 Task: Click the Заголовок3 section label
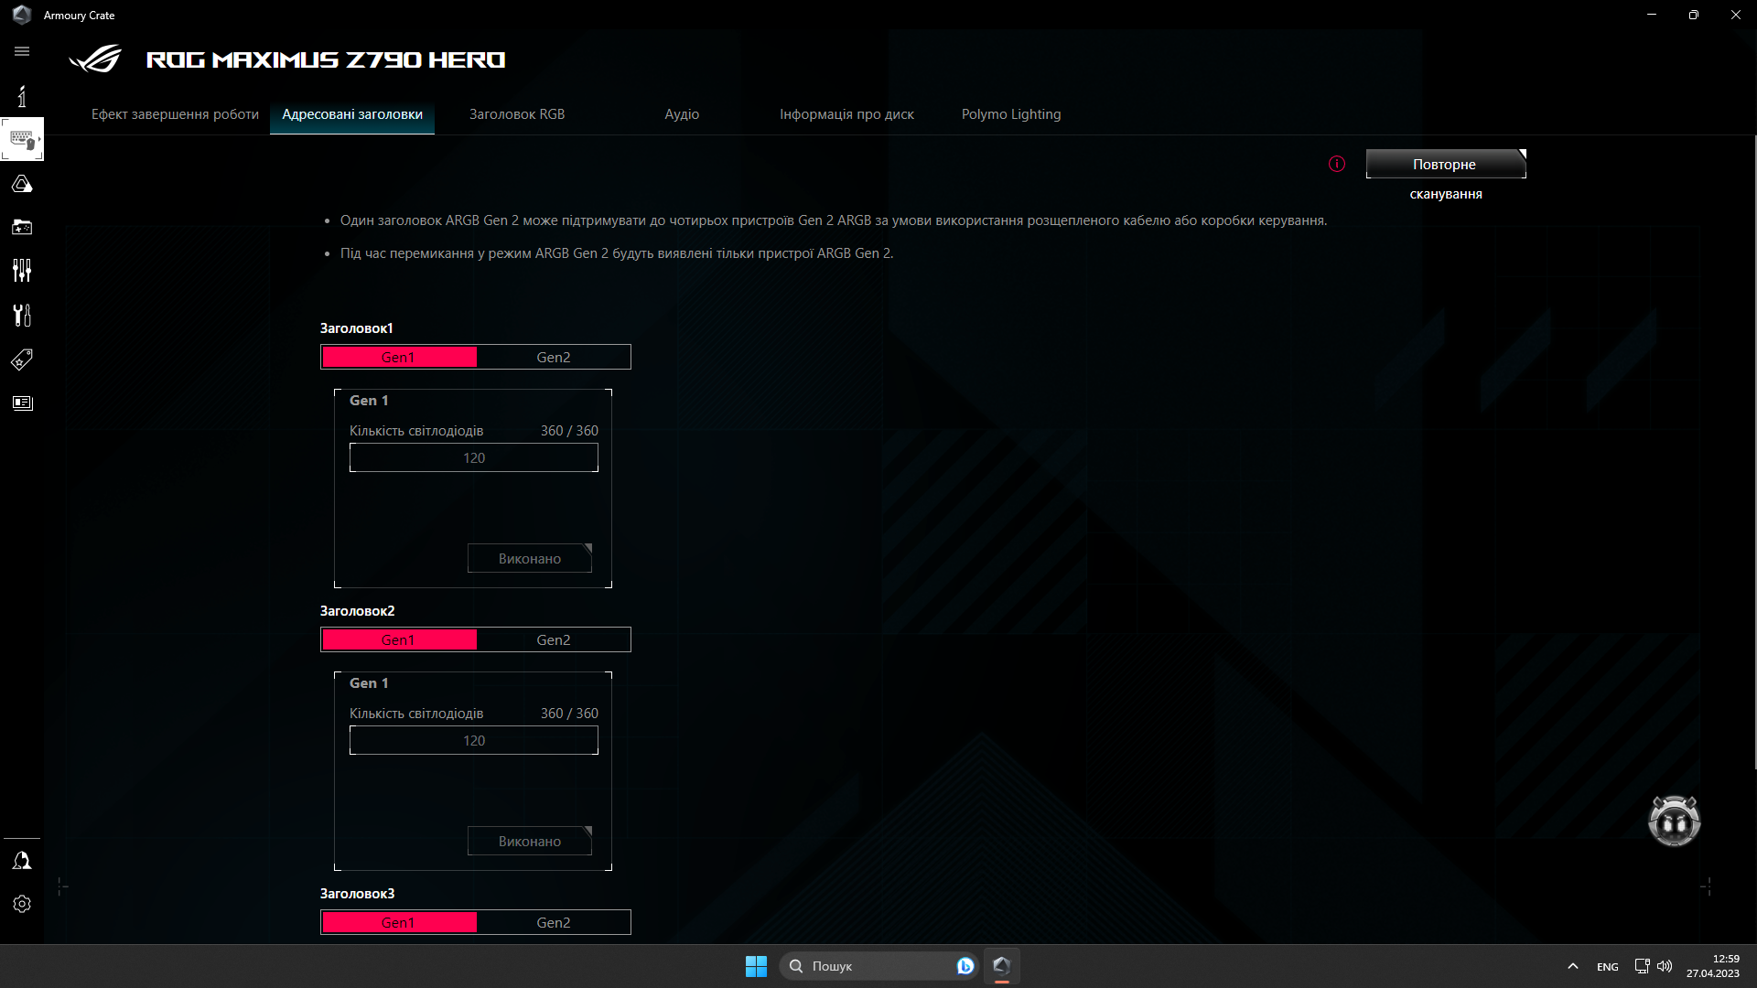tap(357, 894)
